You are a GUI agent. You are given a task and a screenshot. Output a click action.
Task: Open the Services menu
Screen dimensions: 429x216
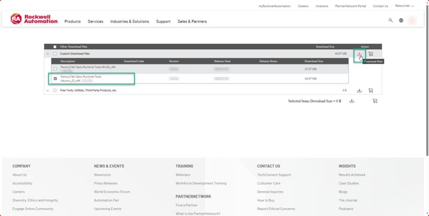[x=95, y=21]
